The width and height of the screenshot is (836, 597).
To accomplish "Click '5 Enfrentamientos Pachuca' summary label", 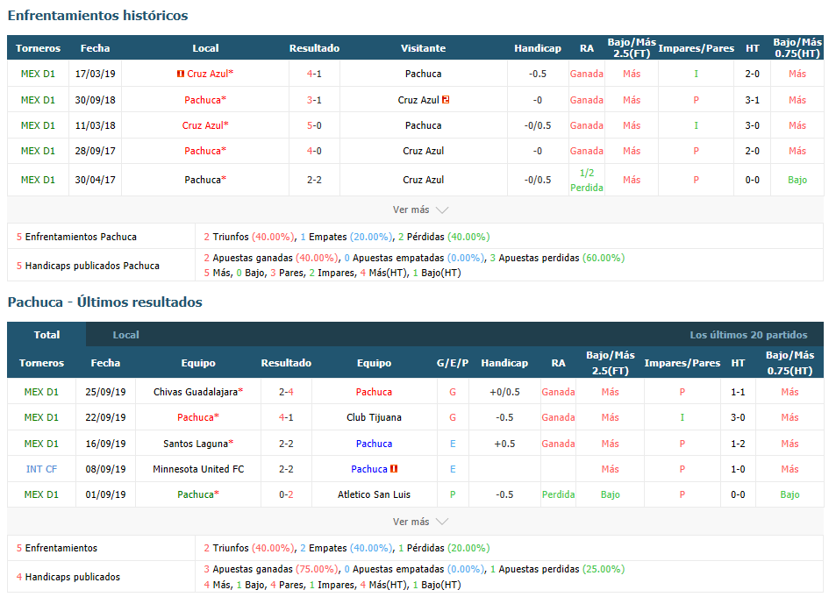I will point(76,237).
